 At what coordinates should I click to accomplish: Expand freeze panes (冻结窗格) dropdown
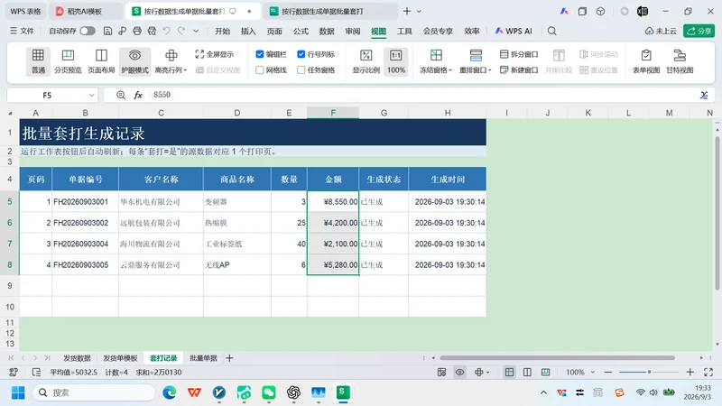click(x=450, y=70)
